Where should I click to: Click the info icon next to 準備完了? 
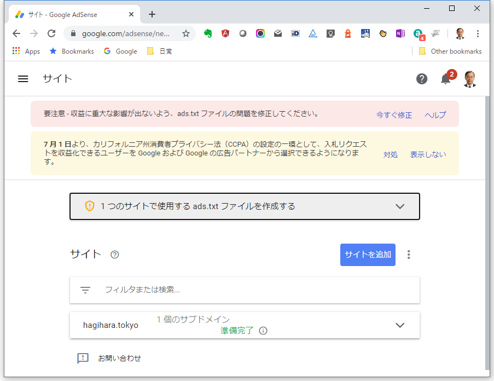[263, 331]
